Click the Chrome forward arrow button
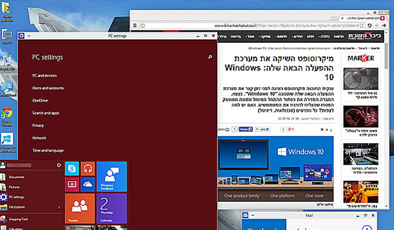394x230 pixels. [377, 26]
